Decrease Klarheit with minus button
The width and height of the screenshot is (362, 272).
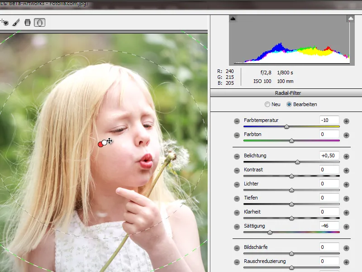coord(237,213)
